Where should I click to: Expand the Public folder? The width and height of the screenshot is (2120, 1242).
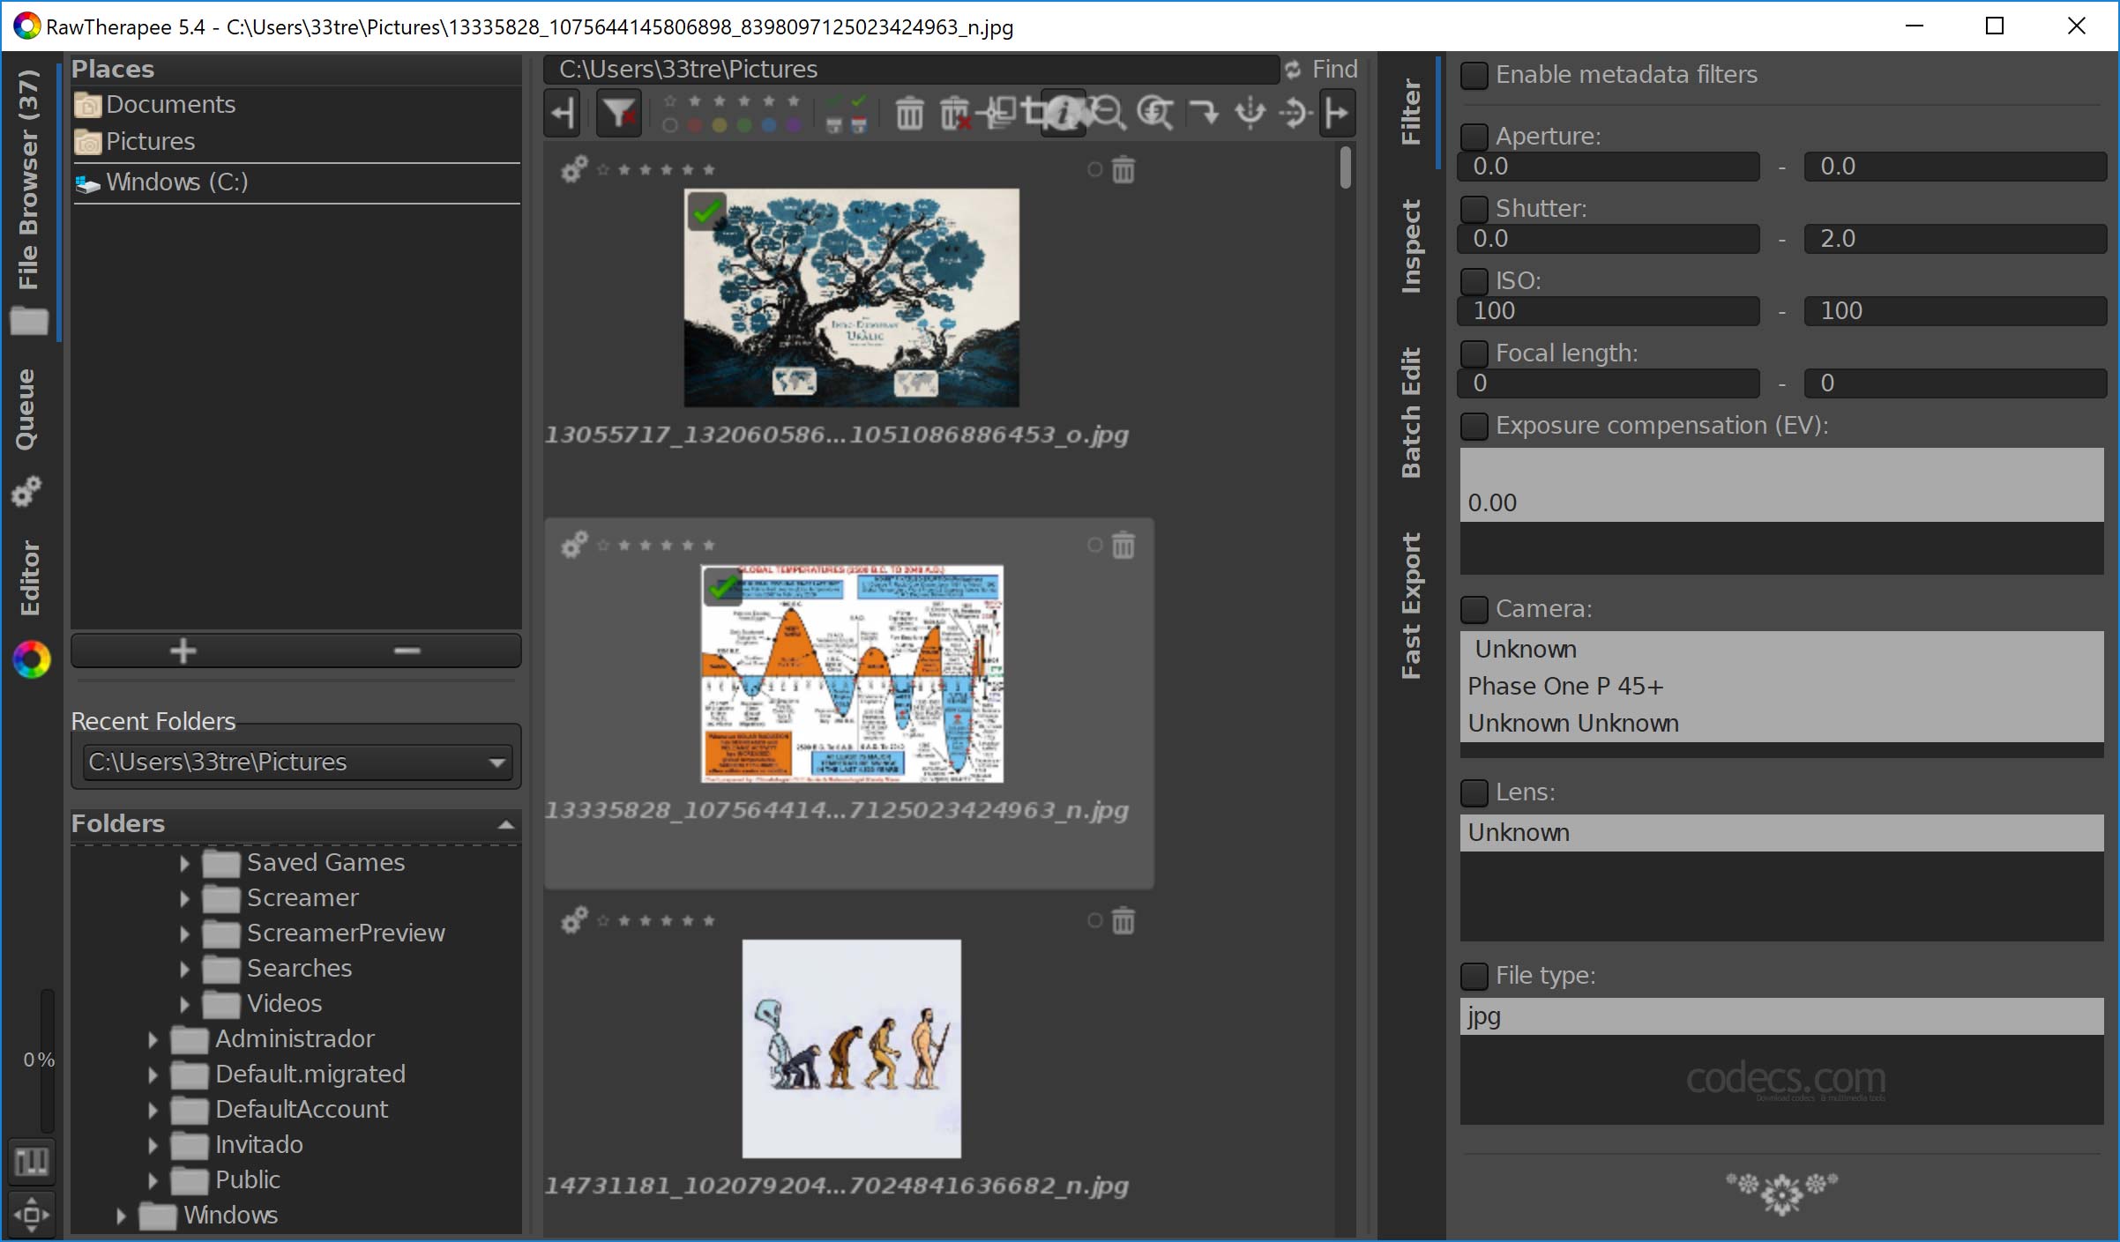click(x=153, y=1180)
